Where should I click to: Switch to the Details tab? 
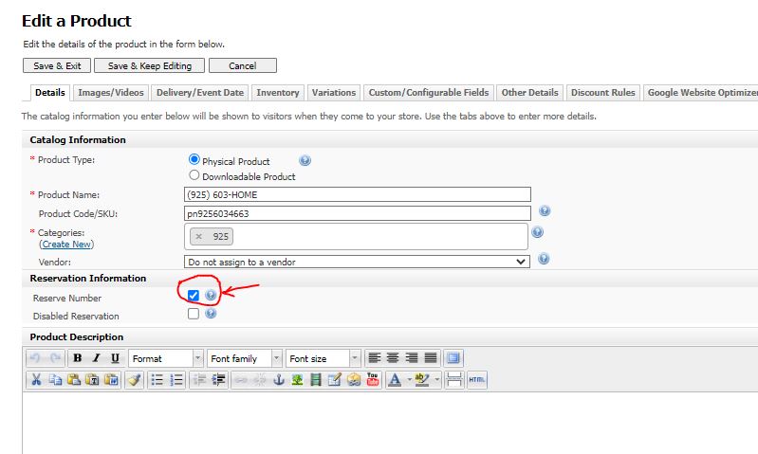pyautogui.click(x=49, y=92)
